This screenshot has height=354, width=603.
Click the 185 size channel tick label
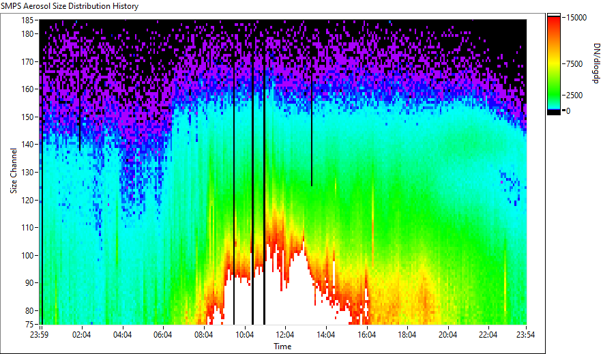click(x=28, y=20)
